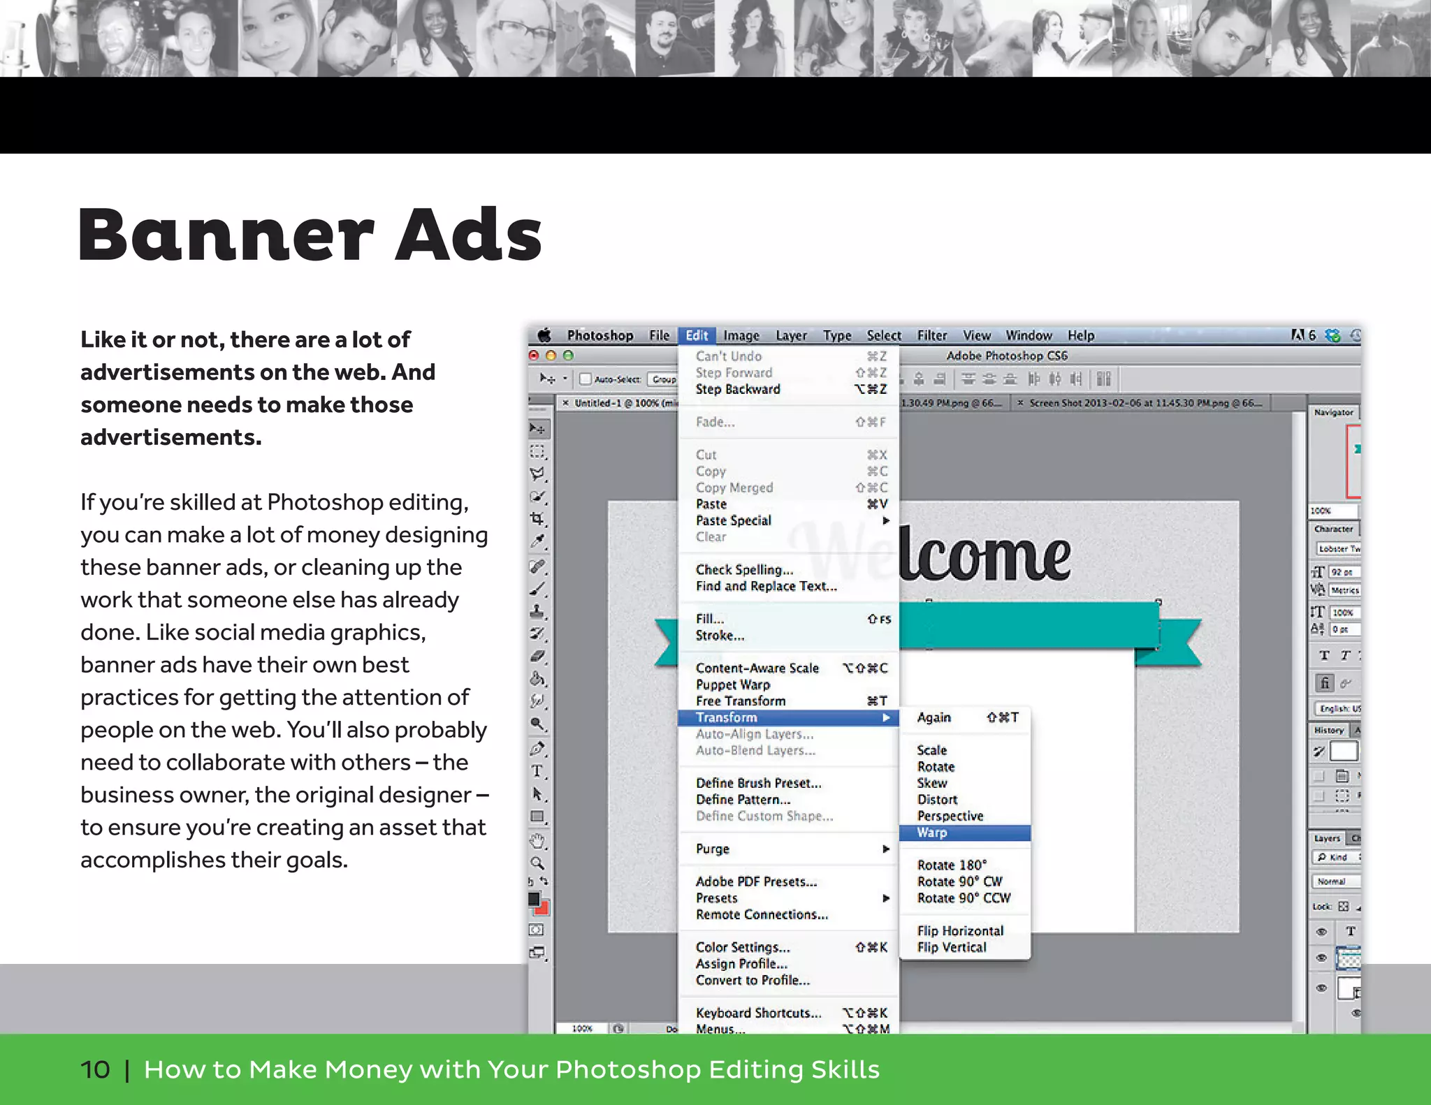Select the Type tool in the toolbox

(539, 772)
